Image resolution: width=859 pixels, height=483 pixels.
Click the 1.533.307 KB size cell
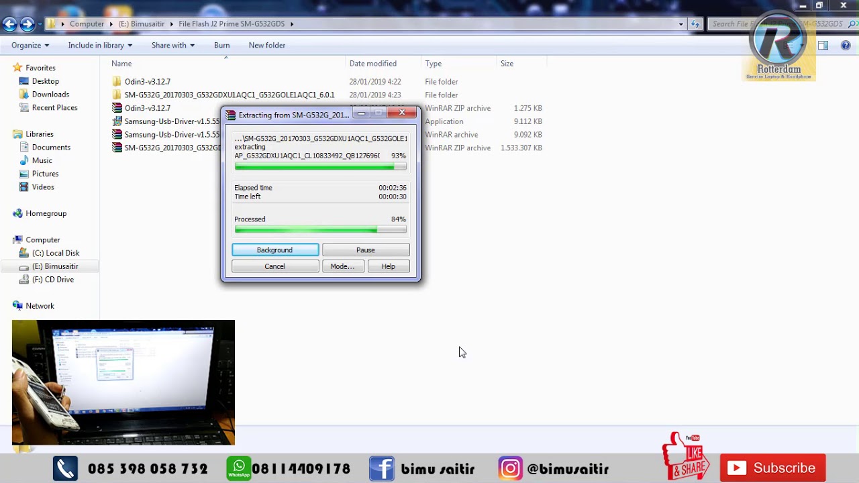(521, 148)
